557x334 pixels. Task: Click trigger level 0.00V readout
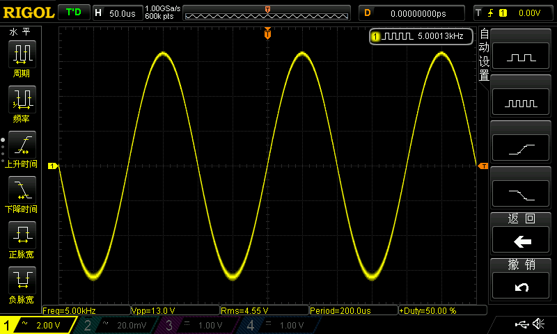529,13
